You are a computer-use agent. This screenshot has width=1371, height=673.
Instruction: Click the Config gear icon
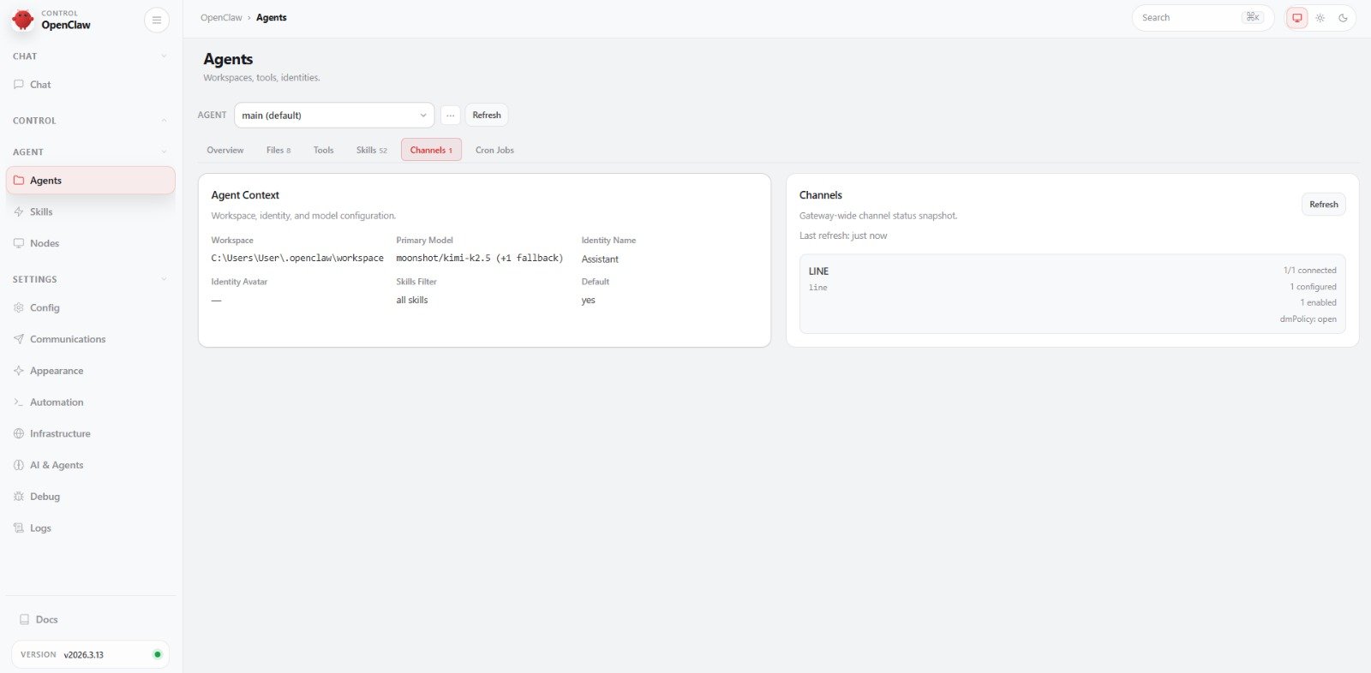click(x=19, y=307)
